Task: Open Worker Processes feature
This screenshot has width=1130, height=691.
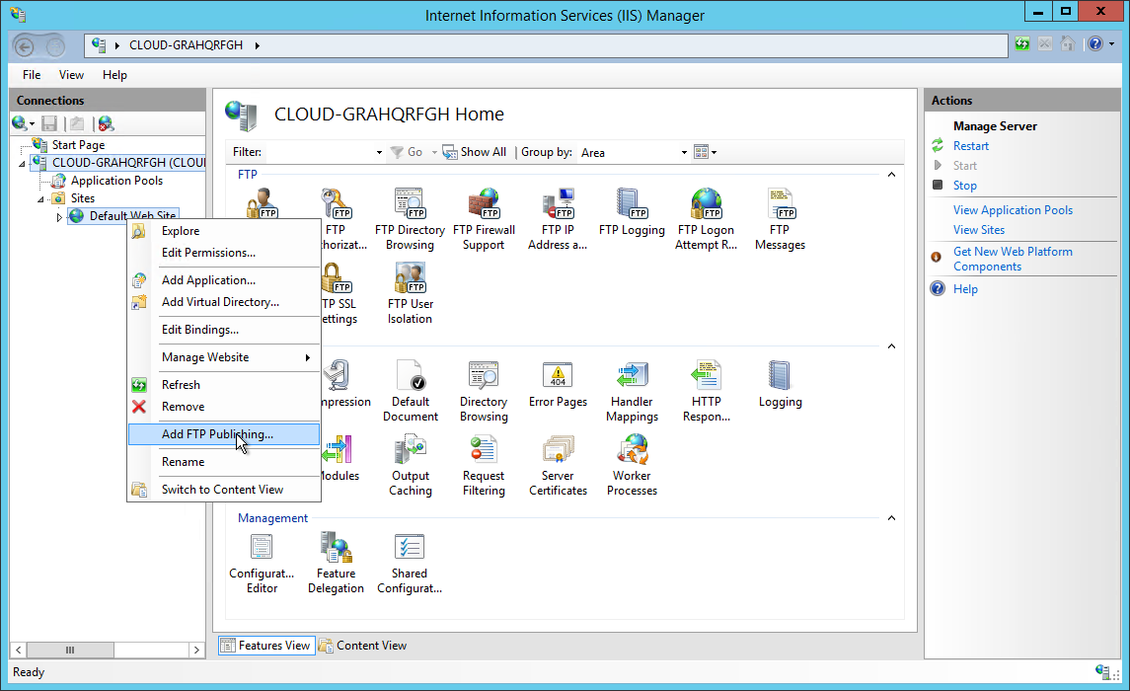Action: 632,466
